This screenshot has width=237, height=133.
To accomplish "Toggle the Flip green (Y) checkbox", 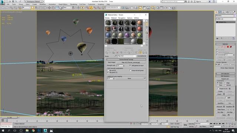I will pyautogui.click(x=108, y=72).
